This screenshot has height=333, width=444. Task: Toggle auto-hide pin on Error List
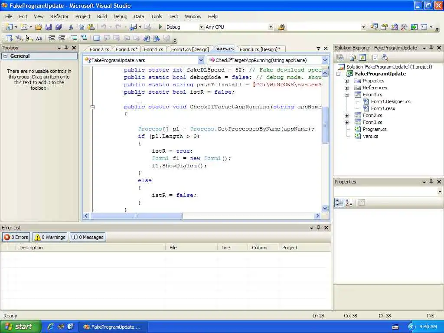click(319, 227)
